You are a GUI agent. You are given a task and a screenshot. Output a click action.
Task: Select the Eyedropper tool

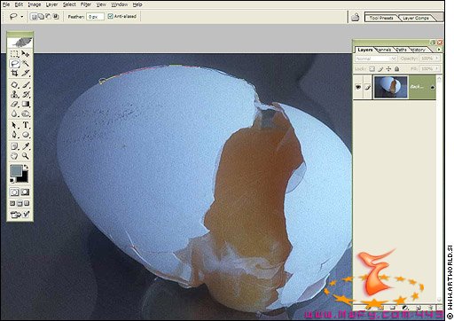coord(26,146)
